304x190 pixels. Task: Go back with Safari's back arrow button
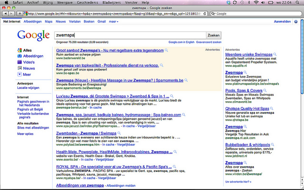pyautogui.click(x=5, y=14)
